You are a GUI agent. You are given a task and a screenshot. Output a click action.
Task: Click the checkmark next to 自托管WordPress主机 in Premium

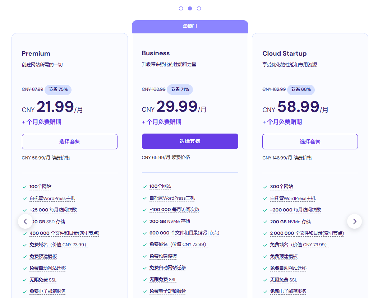(24, 198)
